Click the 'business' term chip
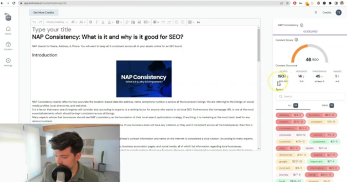 click(321, 115)
